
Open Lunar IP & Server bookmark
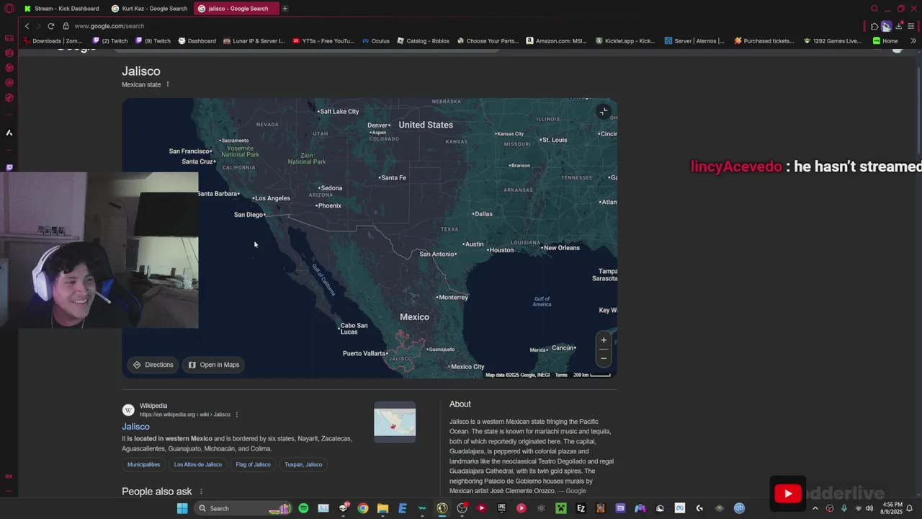[x=254, y=41]
